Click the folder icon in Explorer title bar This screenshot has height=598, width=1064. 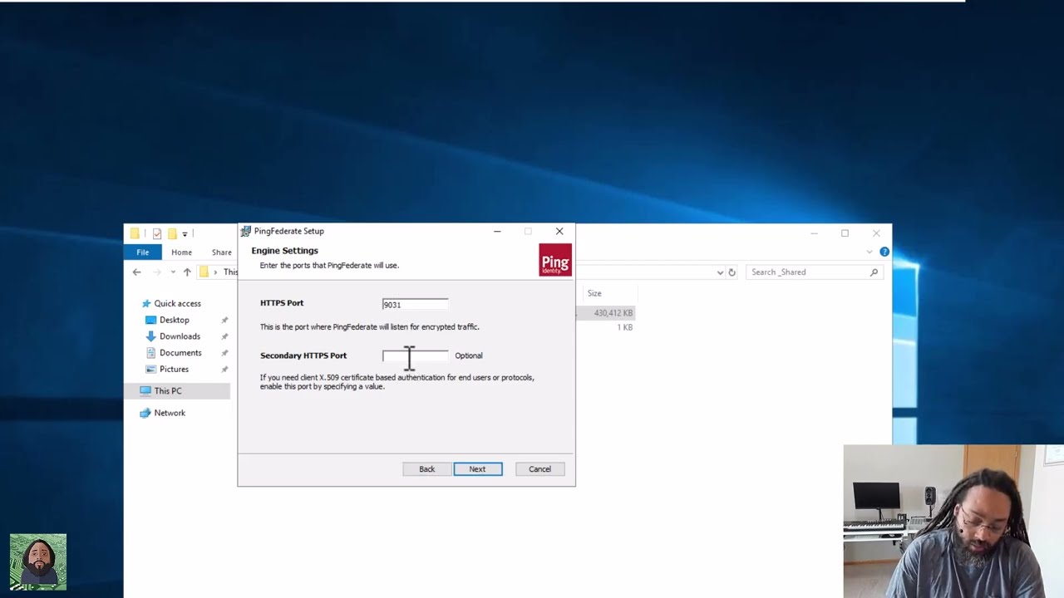(x=135, y=233)
